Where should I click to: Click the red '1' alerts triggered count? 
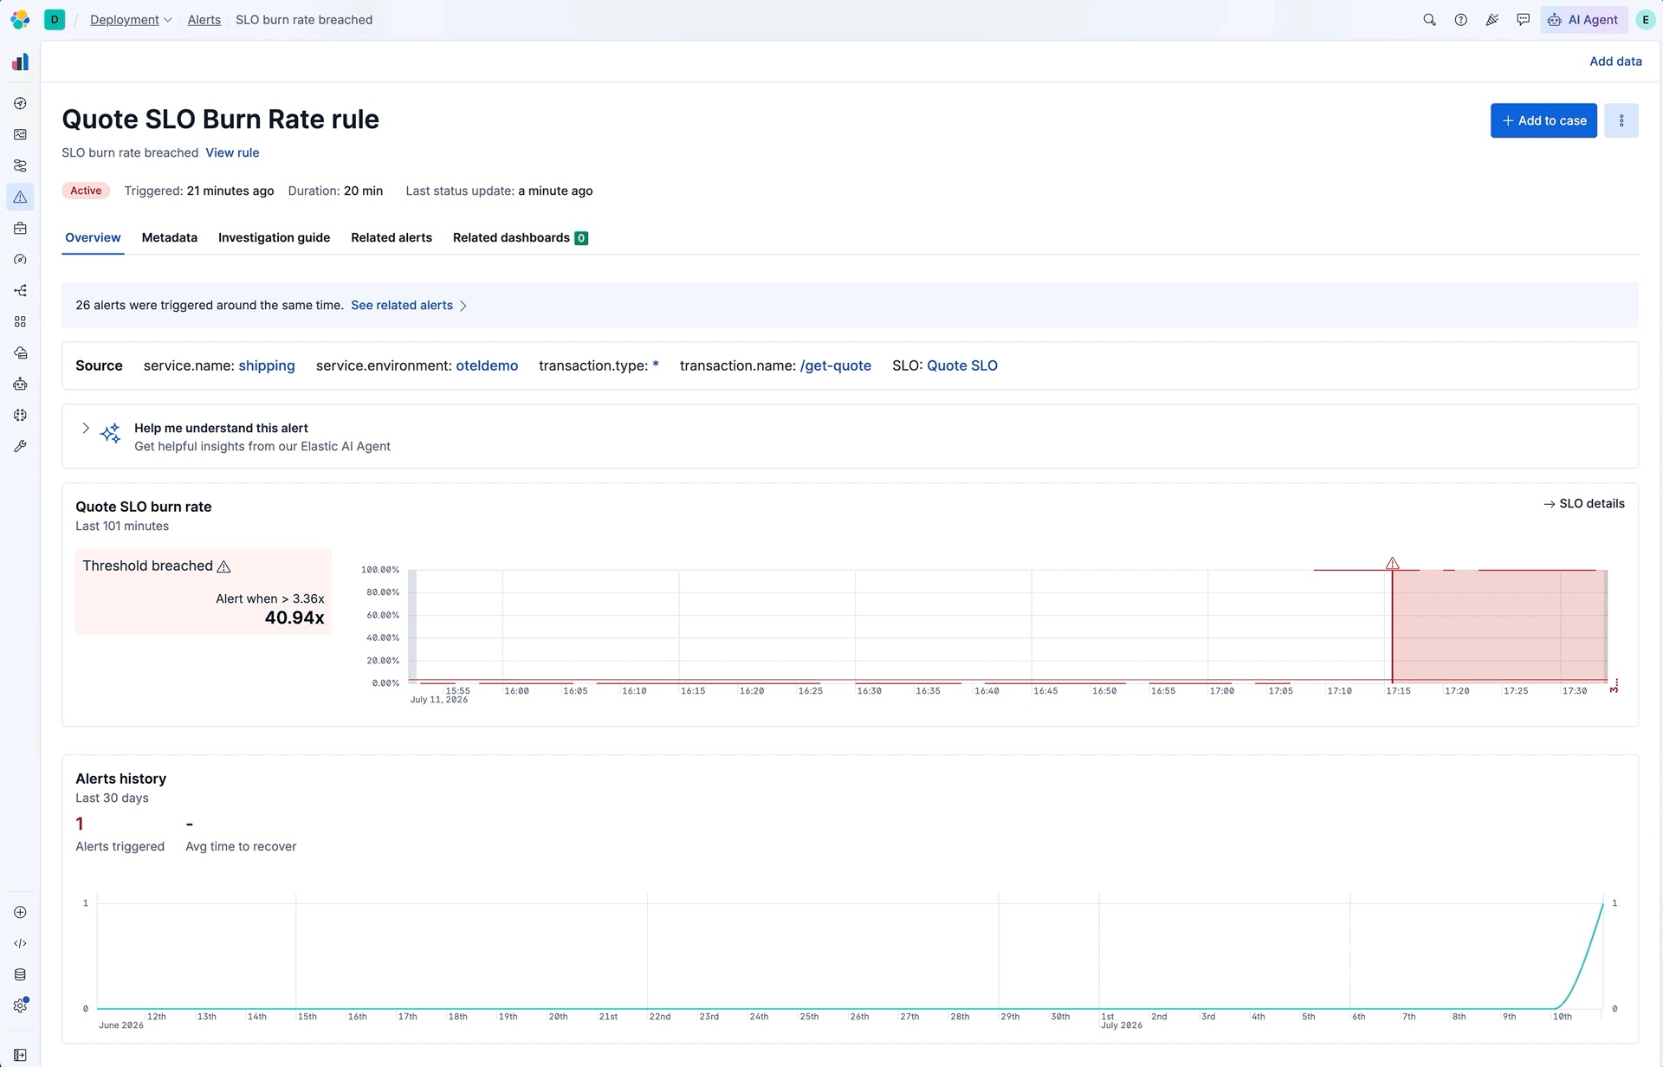[x=80, y=824]
